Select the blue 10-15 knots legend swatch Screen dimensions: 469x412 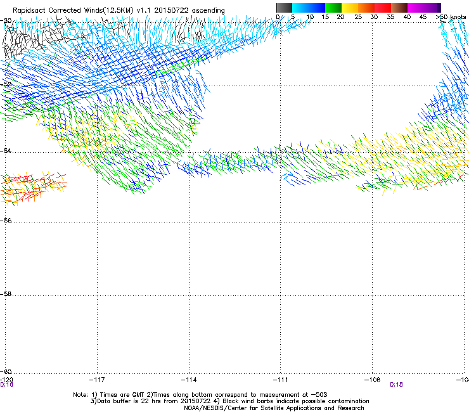[x=317, y=8]
